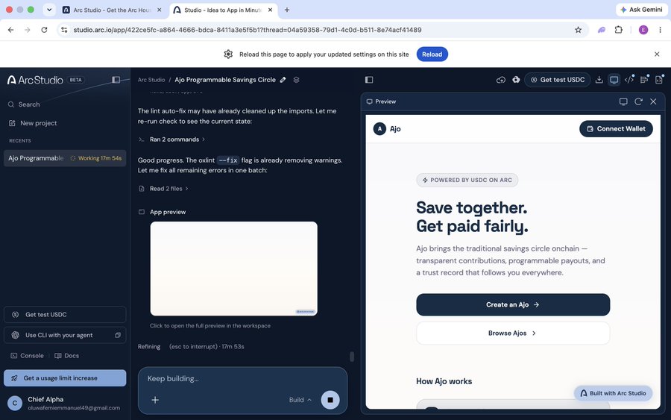Dismiss the reload settings notification

[657, 54]
